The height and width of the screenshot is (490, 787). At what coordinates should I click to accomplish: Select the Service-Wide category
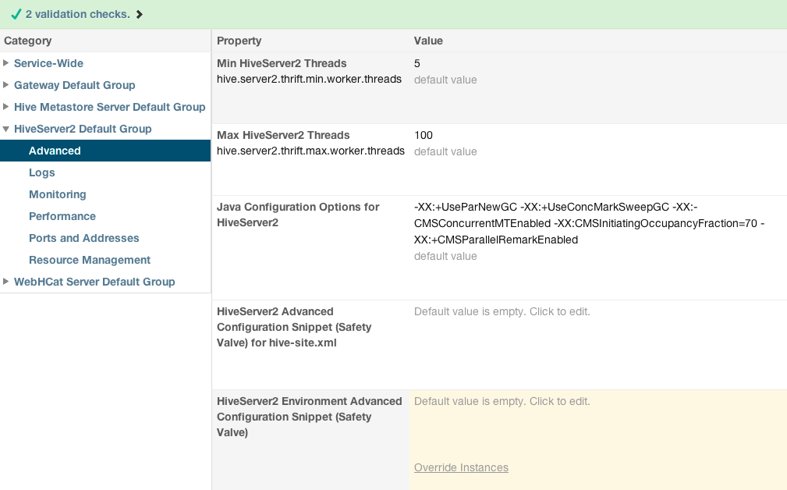(48, 63)
